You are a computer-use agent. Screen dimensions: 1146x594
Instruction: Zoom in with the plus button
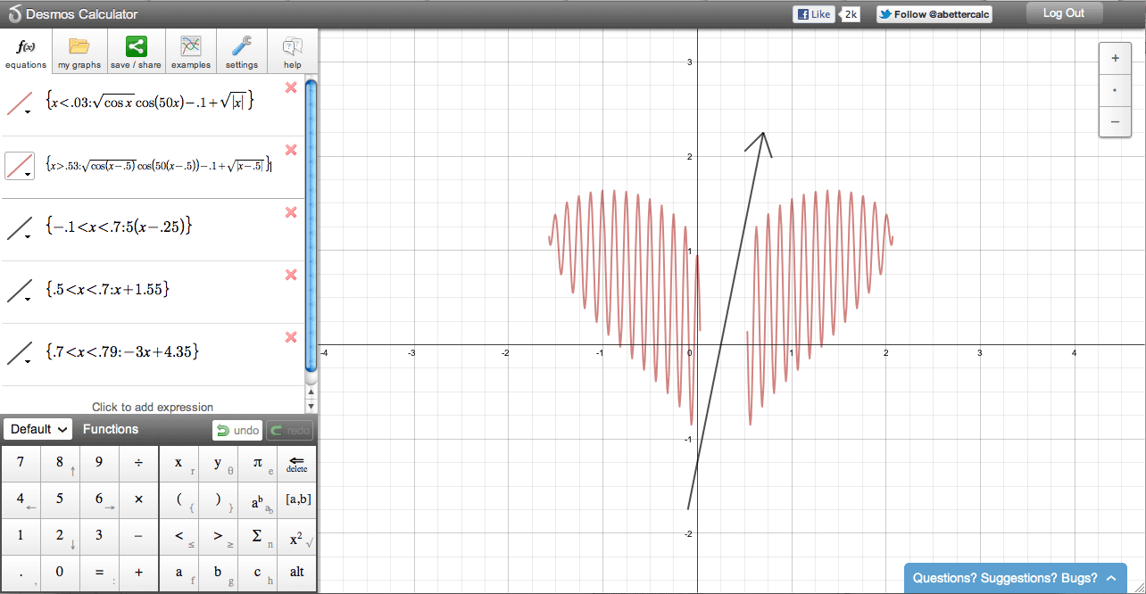(x=1115, y=59)
